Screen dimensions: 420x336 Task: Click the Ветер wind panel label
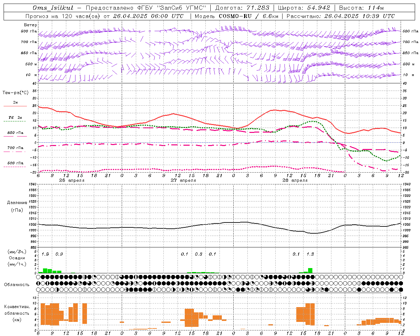31,25
